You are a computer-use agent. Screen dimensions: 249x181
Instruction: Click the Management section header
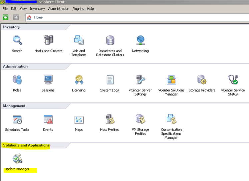(x=14, y=106)
